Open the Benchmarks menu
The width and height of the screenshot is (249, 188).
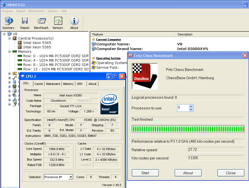click(36, 11)
